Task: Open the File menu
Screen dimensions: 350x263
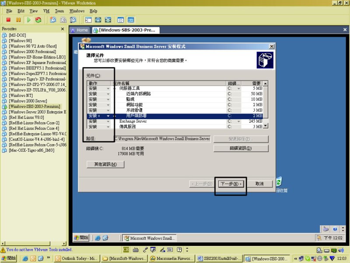Action: coord(9,11)
